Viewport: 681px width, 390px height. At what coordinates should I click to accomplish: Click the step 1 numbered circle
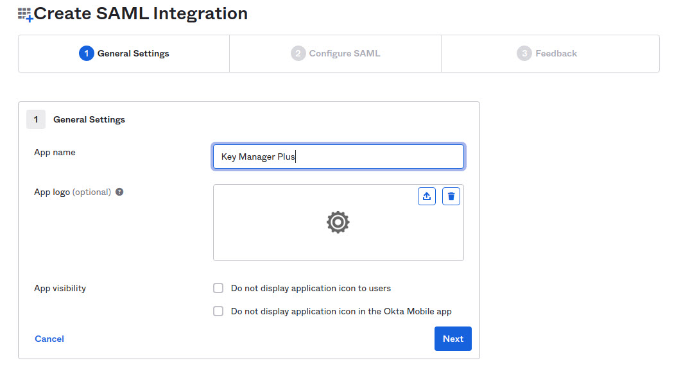click(86, 53)
